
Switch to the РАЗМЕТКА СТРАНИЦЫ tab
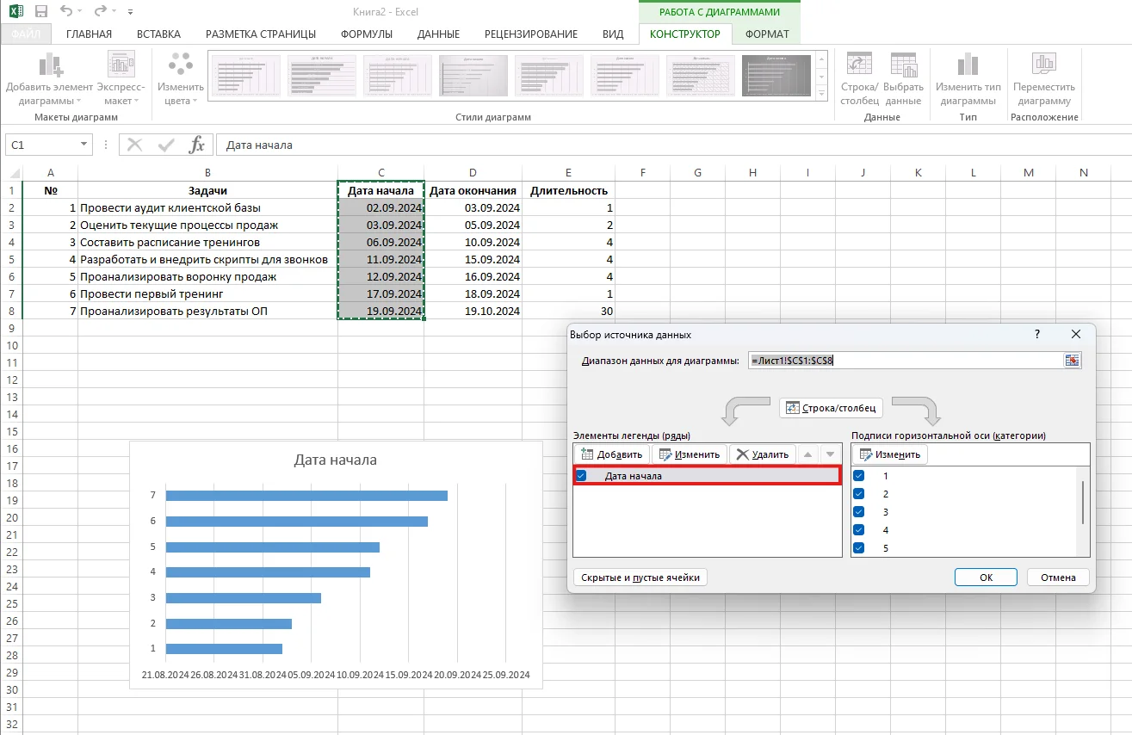tap(261, 34)
